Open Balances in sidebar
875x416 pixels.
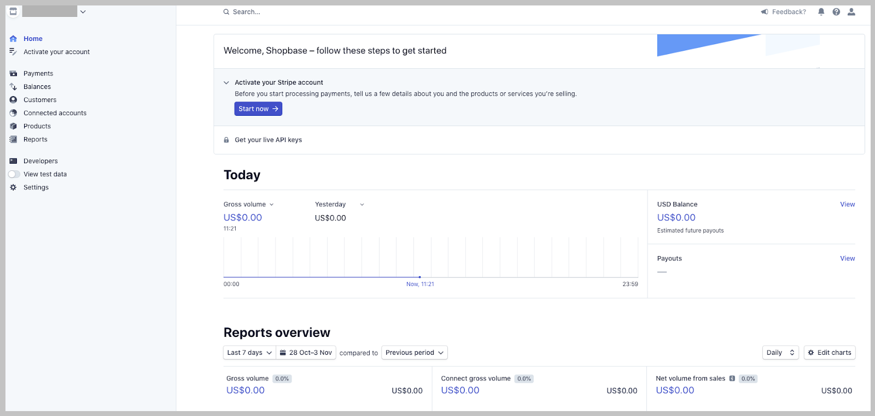37,87
